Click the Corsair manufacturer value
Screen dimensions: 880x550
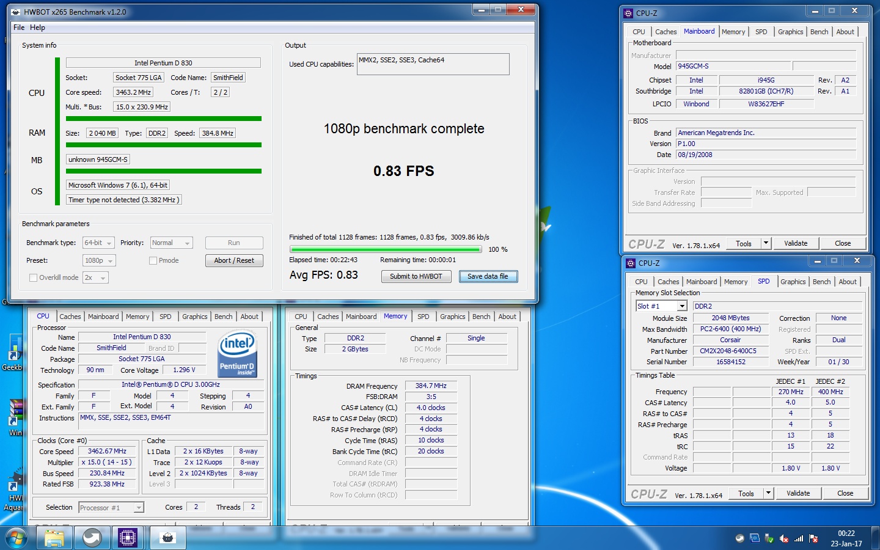point(730,340)
